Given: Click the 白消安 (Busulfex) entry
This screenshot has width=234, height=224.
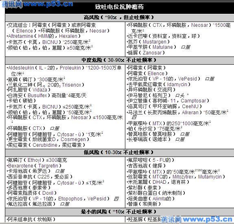Looking at the screenshot, I should pyautogui.click(x=47, y=96).
